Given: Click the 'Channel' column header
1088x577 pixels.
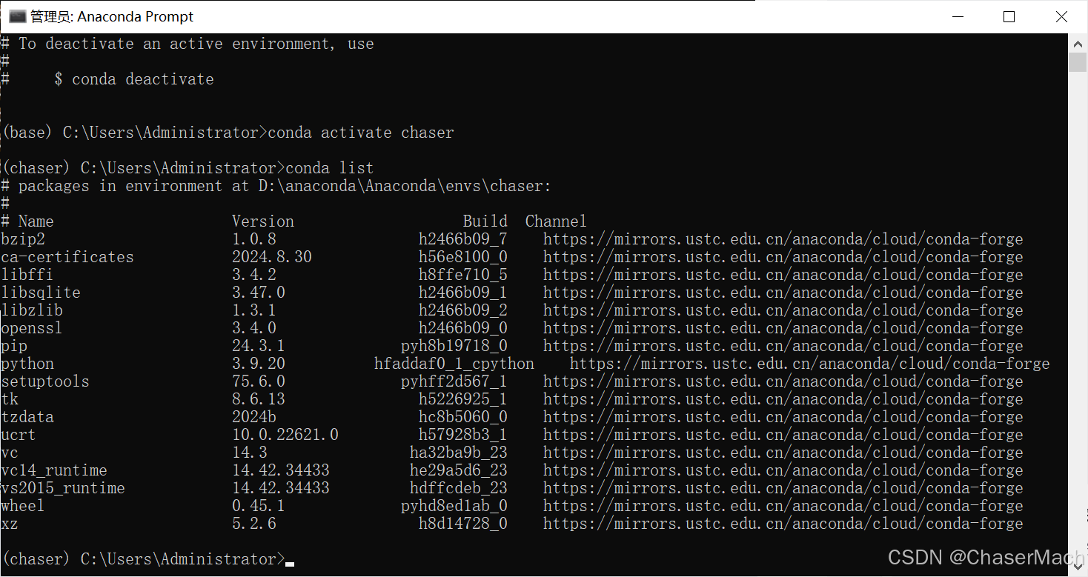Looking at the screenshot, I should (x=556, y=221).
